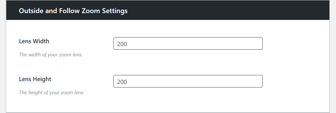Click the Lens Width input field
This screenshot has width=336, height=113.
[188, 44]
